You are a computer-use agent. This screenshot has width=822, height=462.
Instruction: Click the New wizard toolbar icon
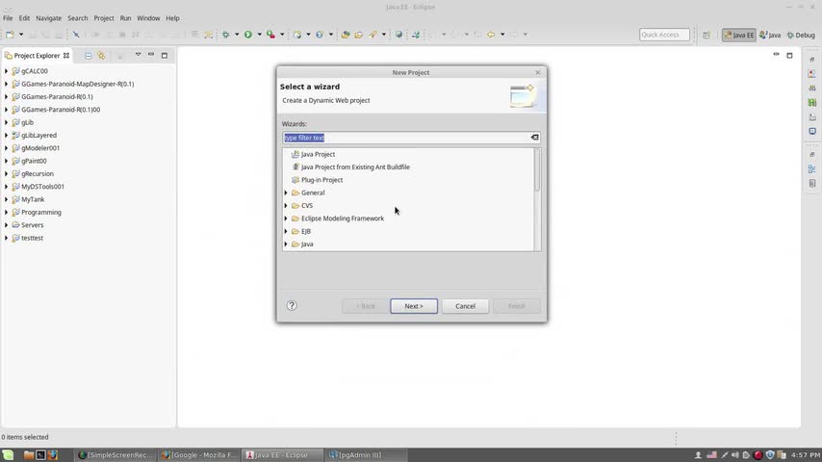(10, 35)
